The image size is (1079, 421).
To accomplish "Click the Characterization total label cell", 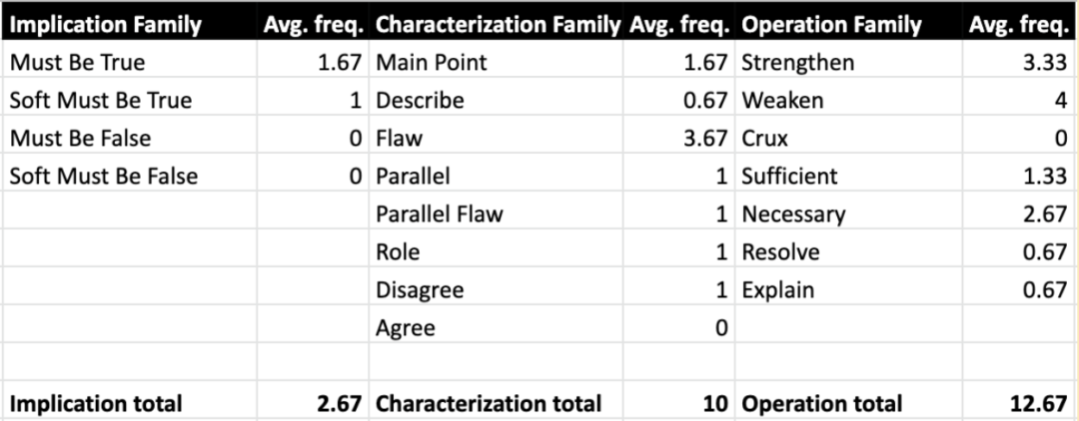I will click(489, 404).
